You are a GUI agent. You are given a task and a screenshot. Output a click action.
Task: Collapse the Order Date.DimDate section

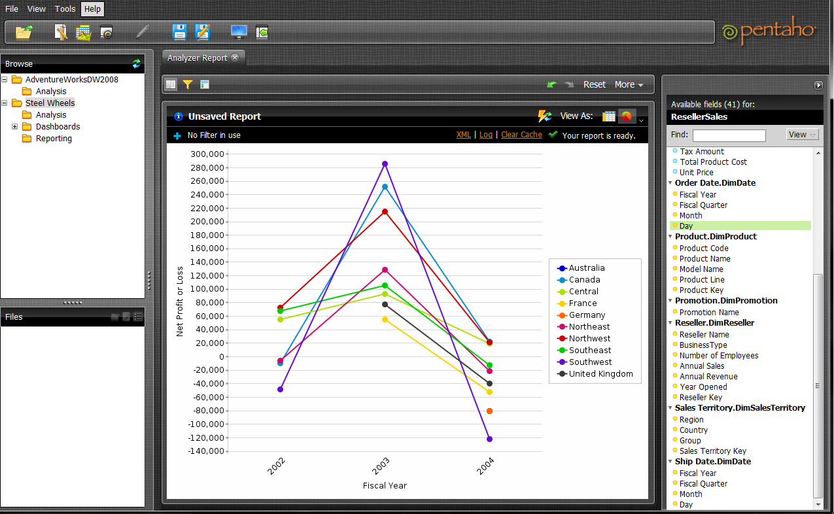[670, 182]
